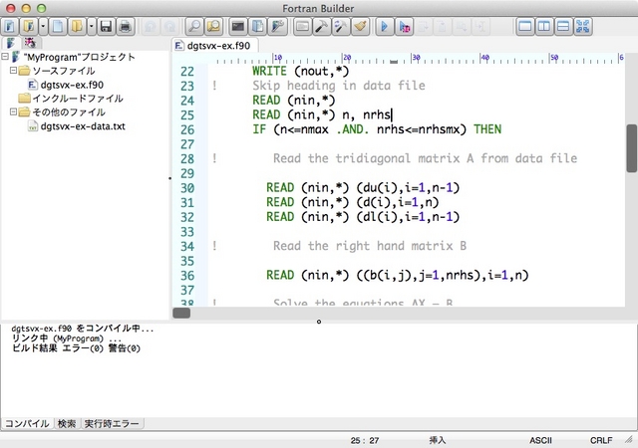Click the document panels toolbar icon
The image size is (638, 448).
coord(257,27)
